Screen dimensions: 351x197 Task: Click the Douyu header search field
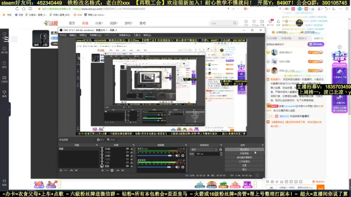click(x=221, y=23)
